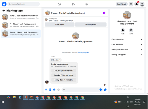Send quick response 'In talks. I'll let you know.'

[64, 75]
